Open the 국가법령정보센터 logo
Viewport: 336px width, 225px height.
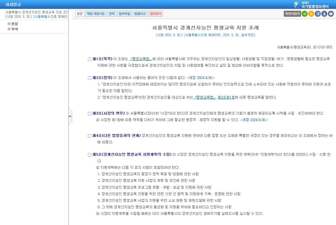311,4
